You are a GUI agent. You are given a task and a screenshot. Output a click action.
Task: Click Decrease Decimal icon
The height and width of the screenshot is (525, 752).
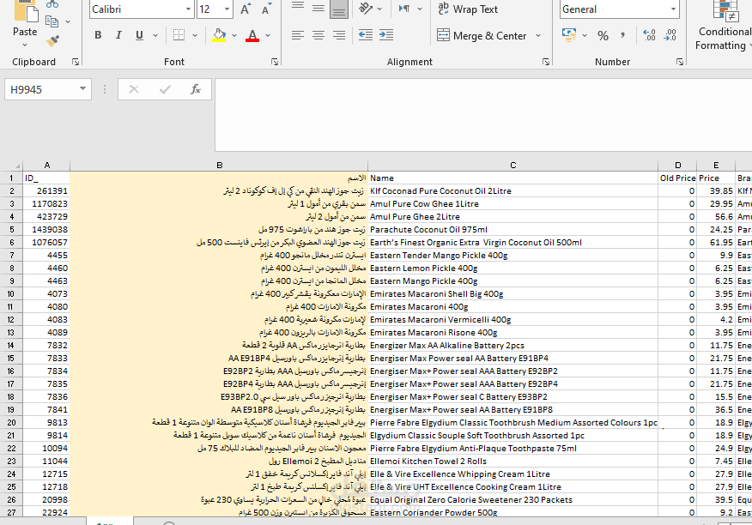(670, 35)
